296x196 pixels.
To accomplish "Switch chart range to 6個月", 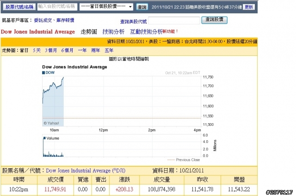I will [67, 50].
